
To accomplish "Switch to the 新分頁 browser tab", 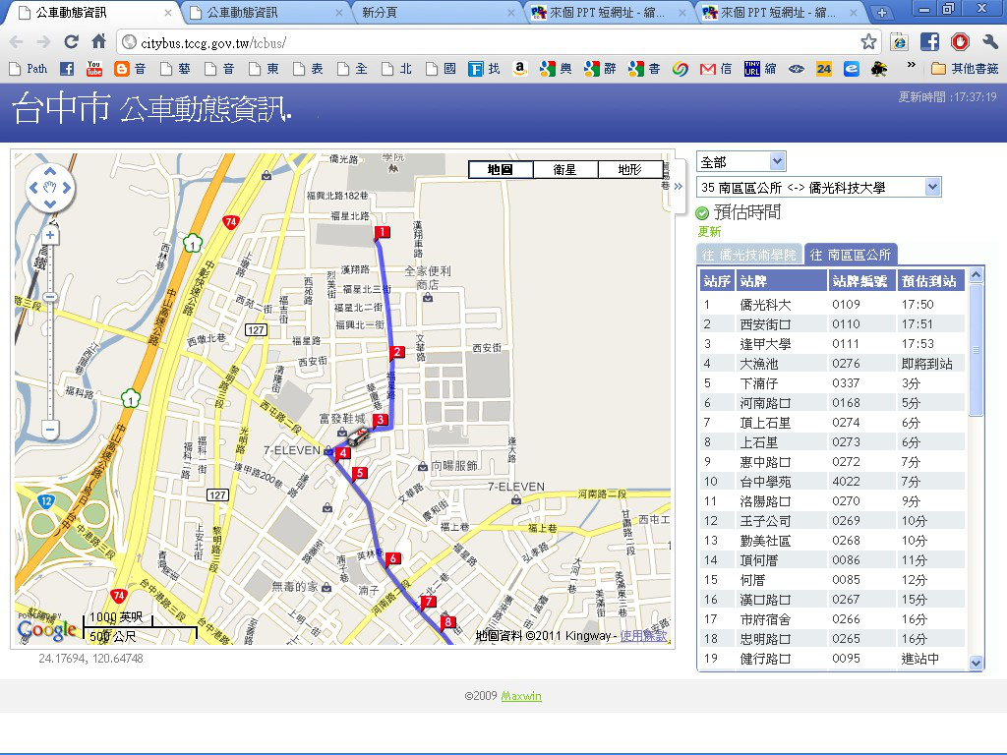I will click(433, 13).
